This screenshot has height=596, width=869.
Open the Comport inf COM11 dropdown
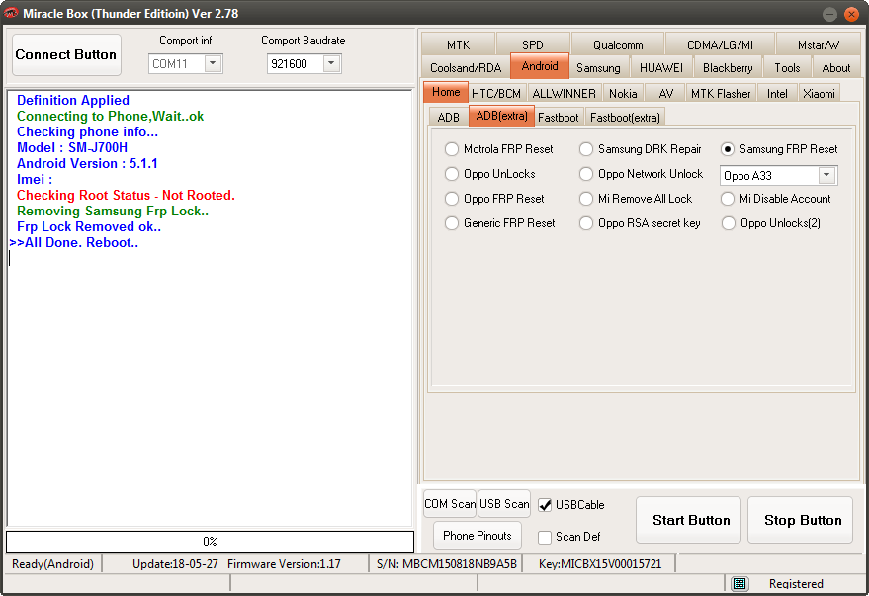[x=213, y=63]
